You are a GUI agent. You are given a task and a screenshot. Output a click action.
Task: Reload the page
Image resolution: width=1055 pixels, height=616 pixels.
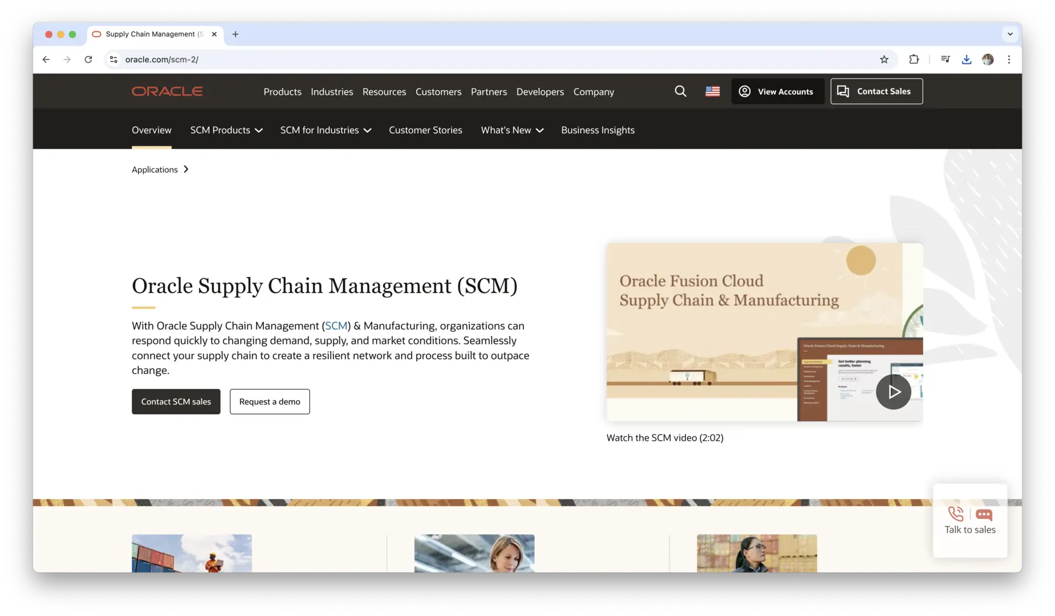click(x=88, y=59)
